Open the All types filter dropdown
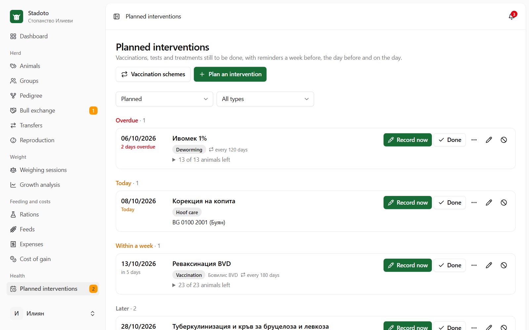529x330 pixels. click(x=265, y=99)
